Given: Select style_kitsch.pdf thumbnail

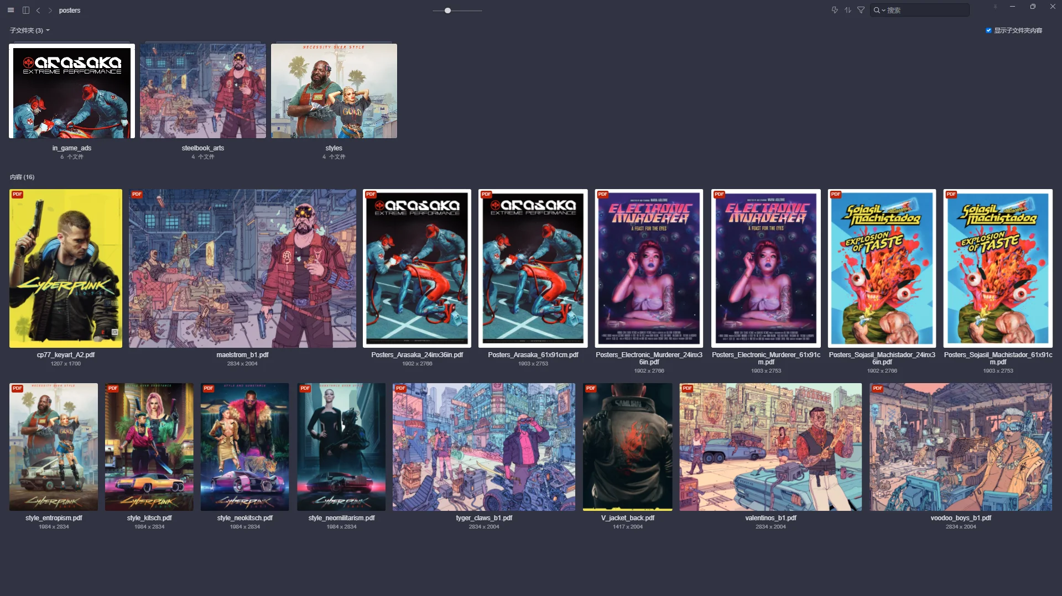Looking at the screenshot, I should pos(149,447).
